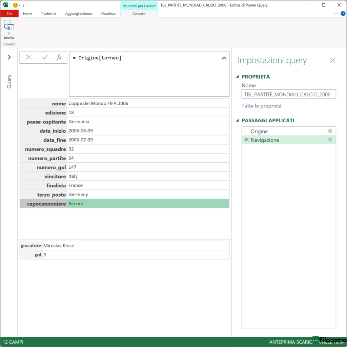Click the nome field name cell
This screenshot has width=347, height=347.
43,104
